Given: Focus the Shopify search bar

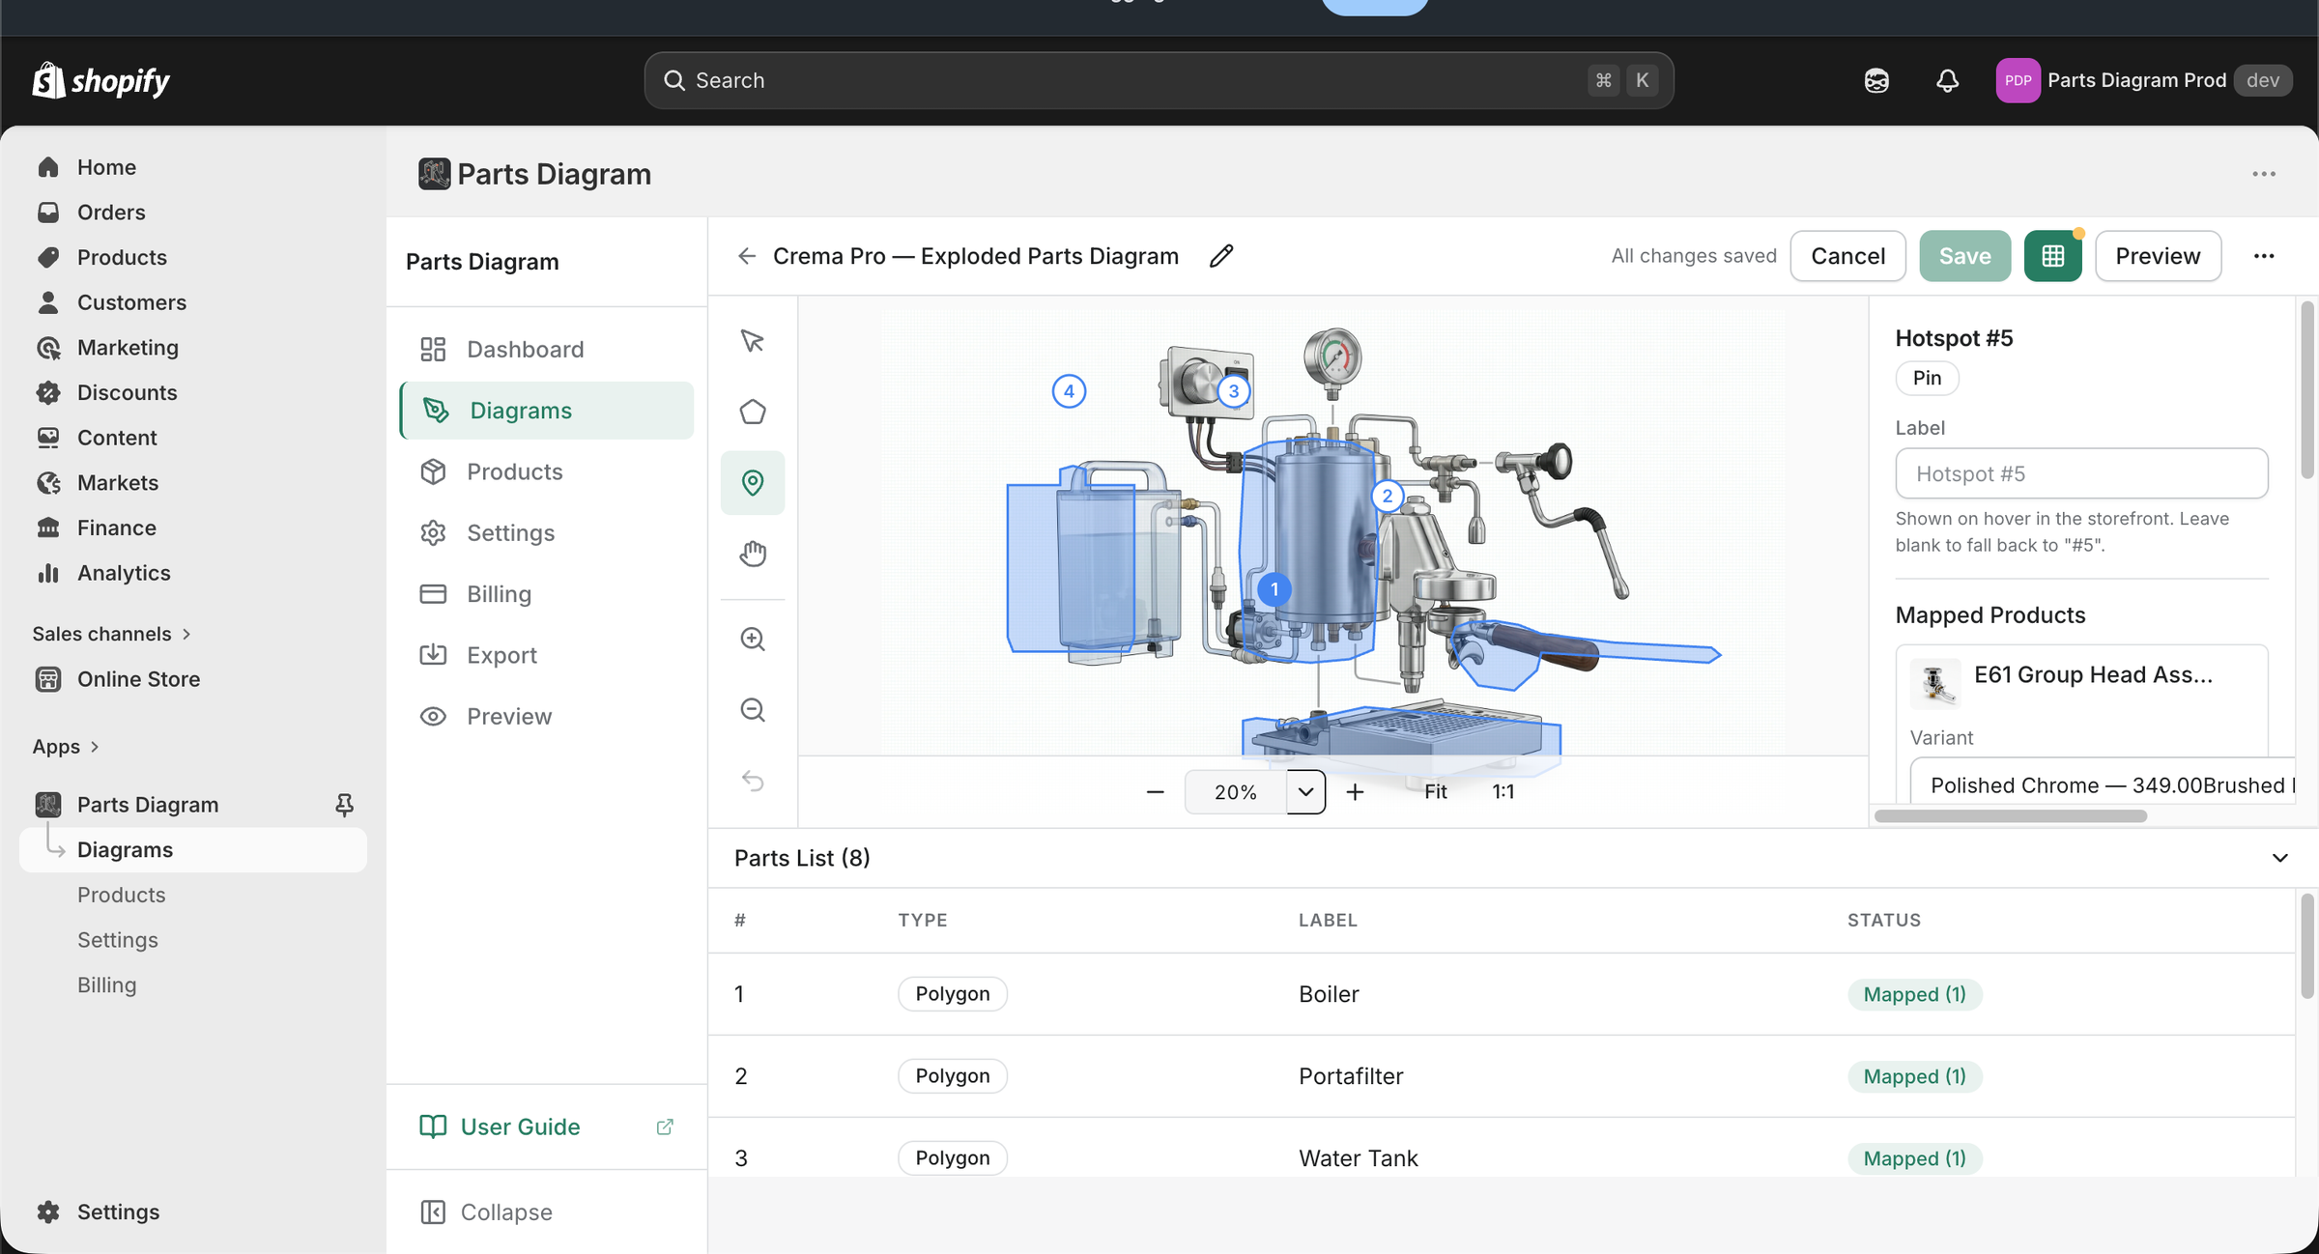Looking at the screenshot, I should (1159, 80).
